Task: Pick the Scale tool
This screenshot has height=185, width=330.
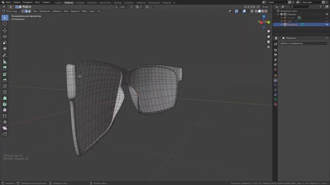Action: (x=5, y=43)
